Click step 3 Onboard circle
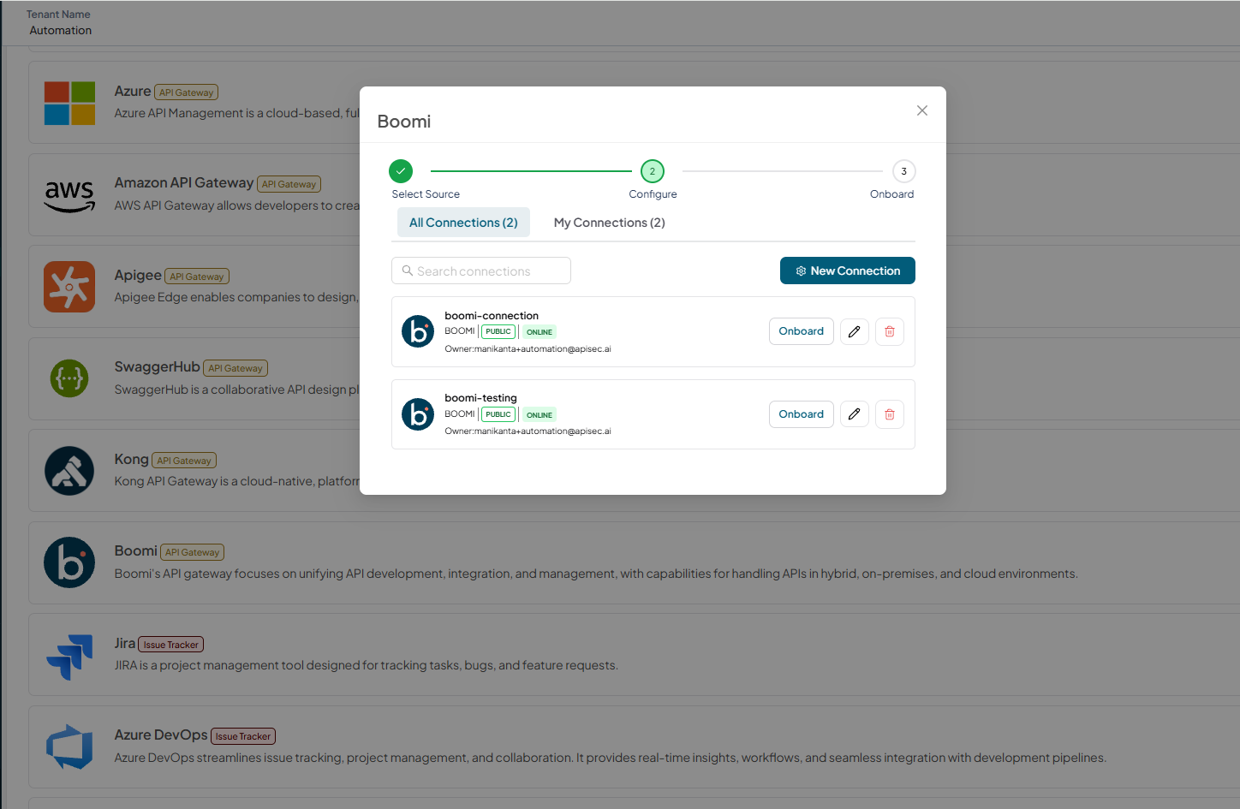This screenshot has height=809, width=1240. coord(904,171)
